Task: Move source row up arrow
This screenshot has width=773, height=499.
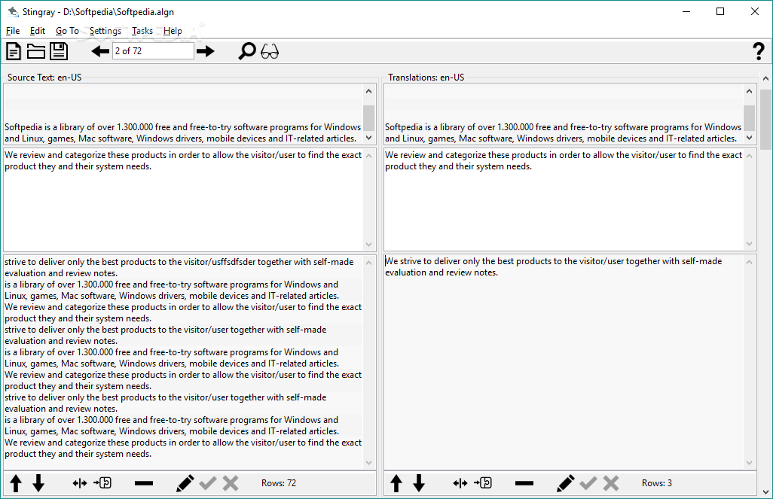Action: point(16,483)
